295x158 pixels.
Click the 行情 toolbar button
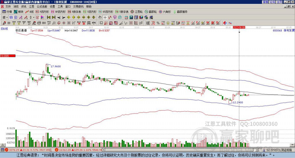tap(7, 12)
